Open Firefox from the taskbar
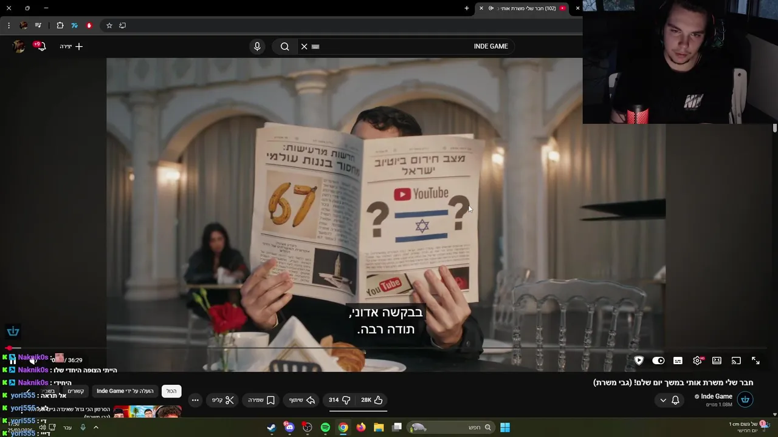 pyautogui.click(x=361, y=427)
